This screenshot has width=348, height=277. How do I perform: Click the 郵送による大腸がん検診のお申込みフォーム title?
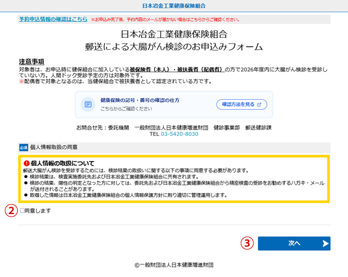click(x=174, y=47)
